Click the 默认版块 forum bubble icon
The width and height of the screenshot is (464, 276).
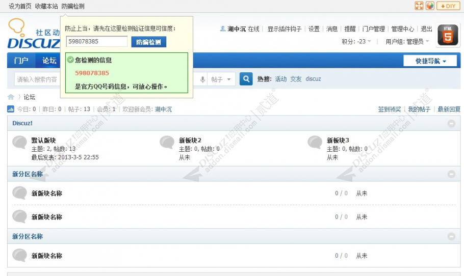[19, 143]
